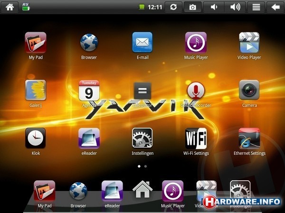Switch to the second home screen page dot
The height and width of the screenshot is (213, 285).
(x=146, y=166)
